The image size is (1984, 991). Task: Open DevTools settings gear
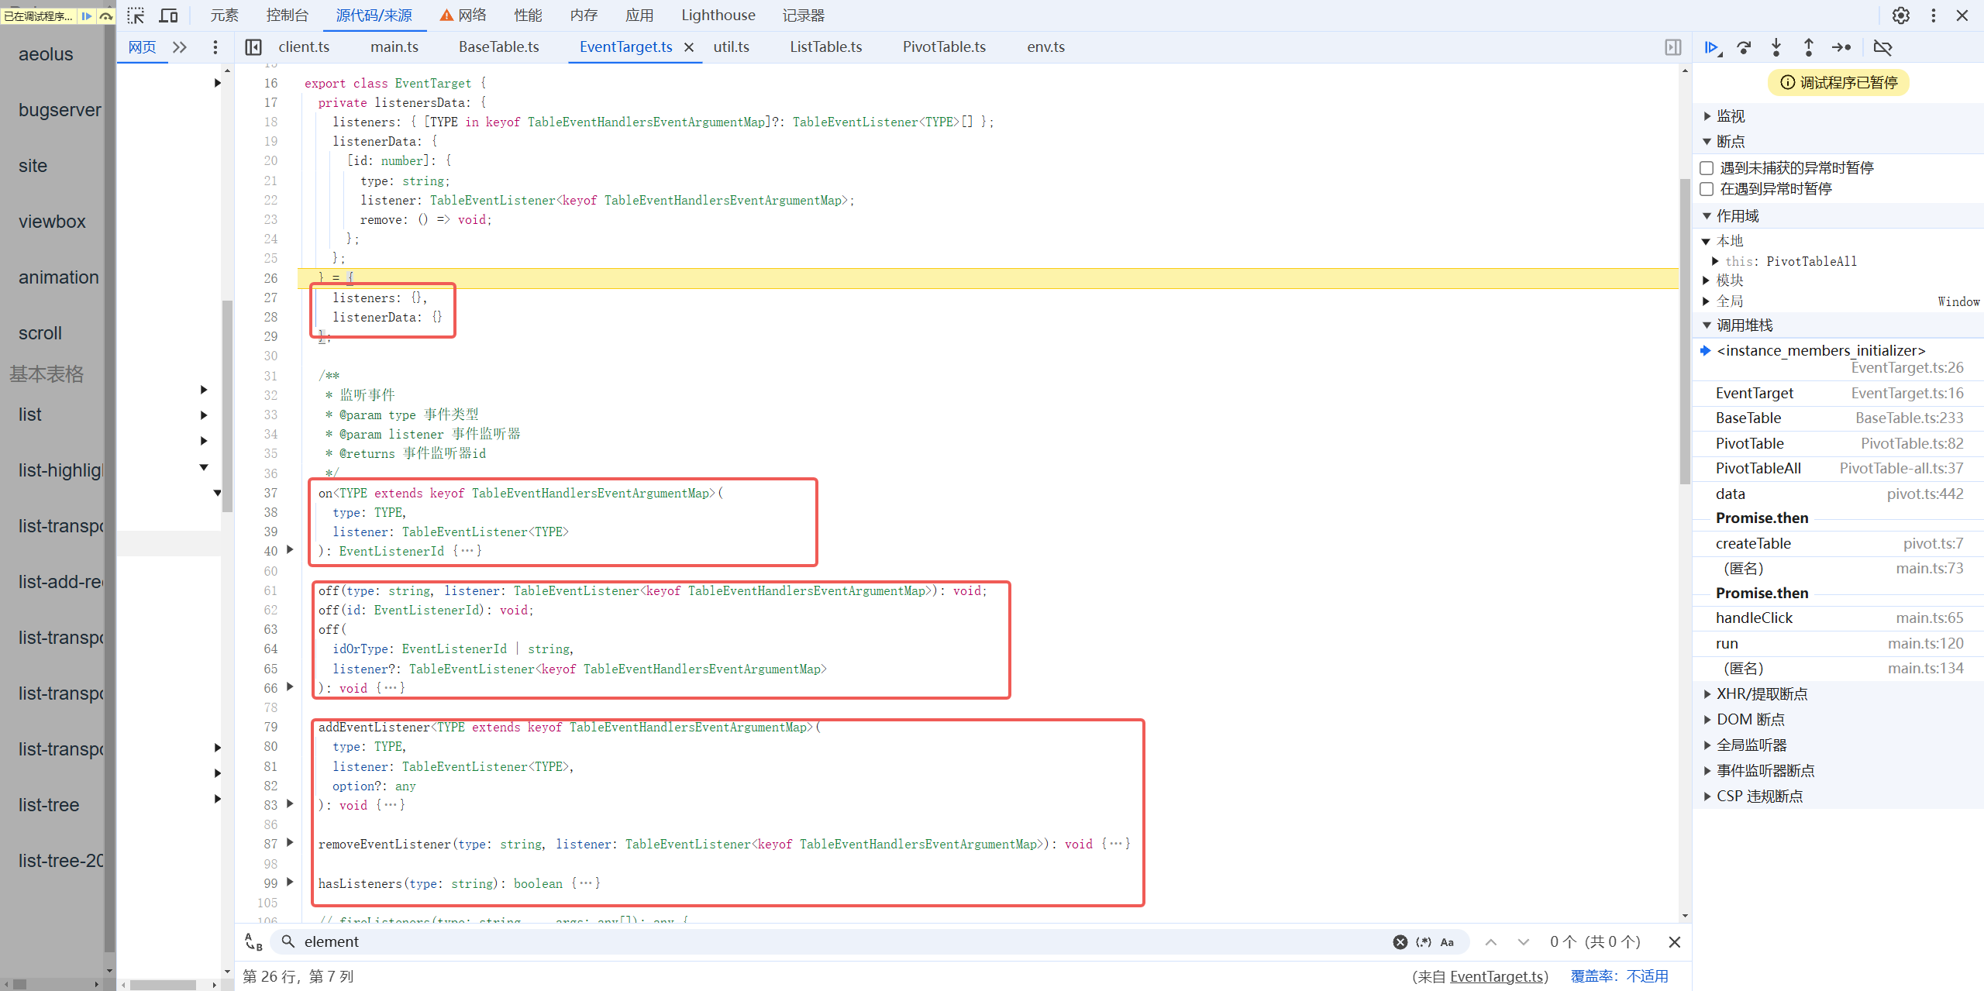pyautogui.click(x=1900, y=15)
